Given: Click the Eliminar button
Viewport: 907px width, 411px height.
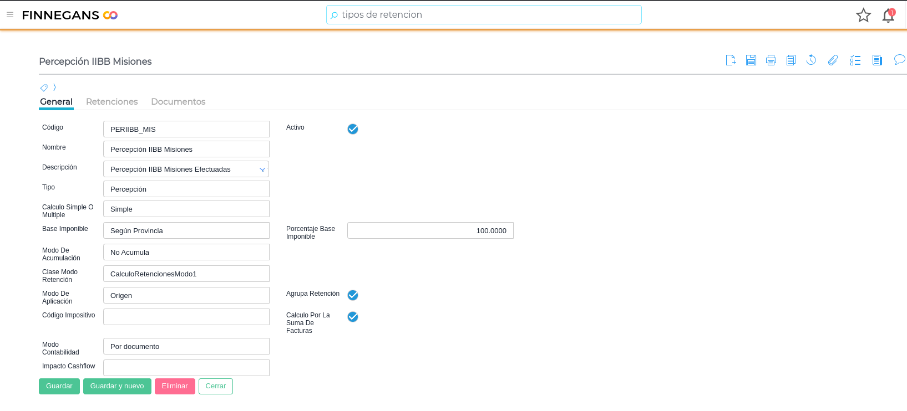Looking at the screenshot, I should pos(175,386).
